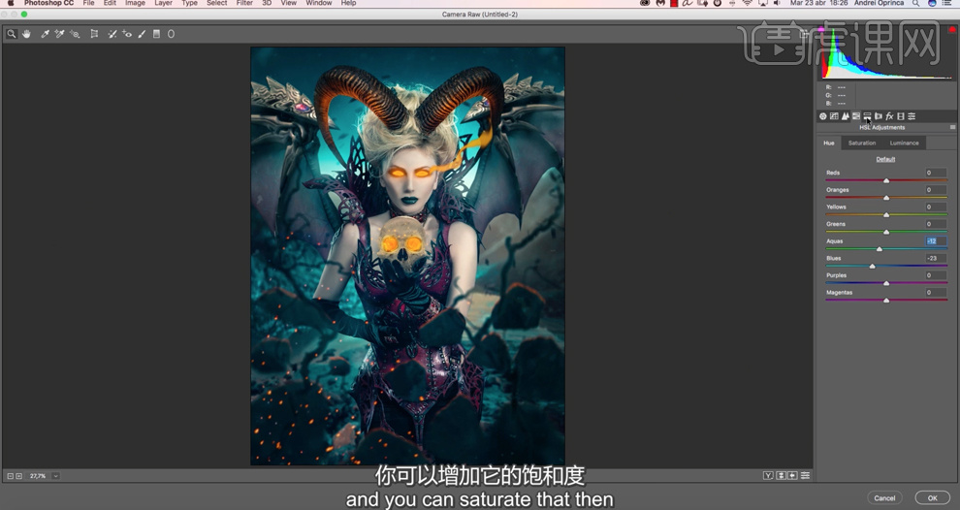
Task: Open the Tone Curve panel icon
Action: click(x=834, y=116)
